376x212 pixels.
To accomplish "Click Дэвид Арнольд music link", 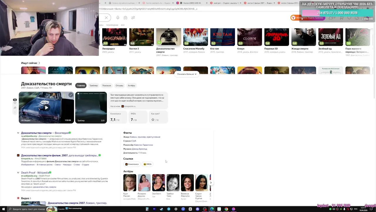I will pyautogui.click(x=140, y=149).
